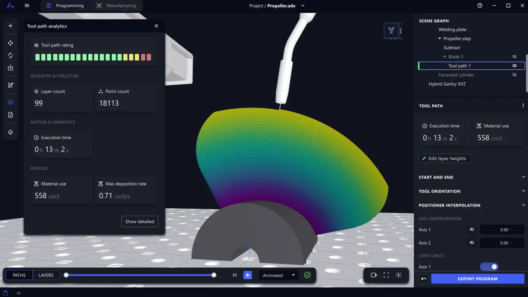The image size is (528, 297).
Task: Click the import download icon in left sidebar
Action: tap(11, 68)
